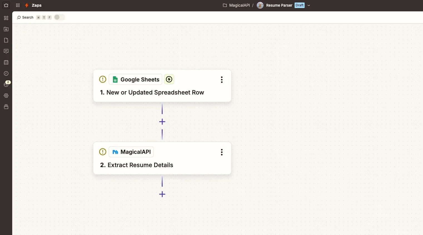Image resolution: width=423 pixels, height=235 pixels.
Task: Open the comment bubble sidebar icon
Action: click(6, 51)
